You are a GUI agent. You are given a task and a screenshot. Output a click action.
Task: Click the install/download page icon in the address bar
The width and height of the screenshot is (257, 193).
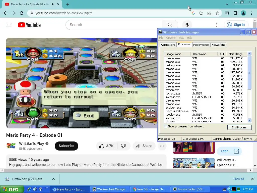[x=201, y=13]
